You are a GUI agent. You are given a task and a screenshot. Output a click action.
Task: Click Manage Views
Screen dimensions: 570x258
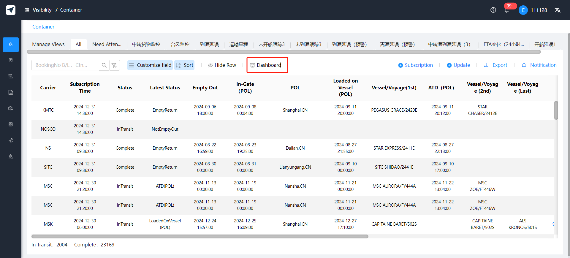[x=48, y=44]
